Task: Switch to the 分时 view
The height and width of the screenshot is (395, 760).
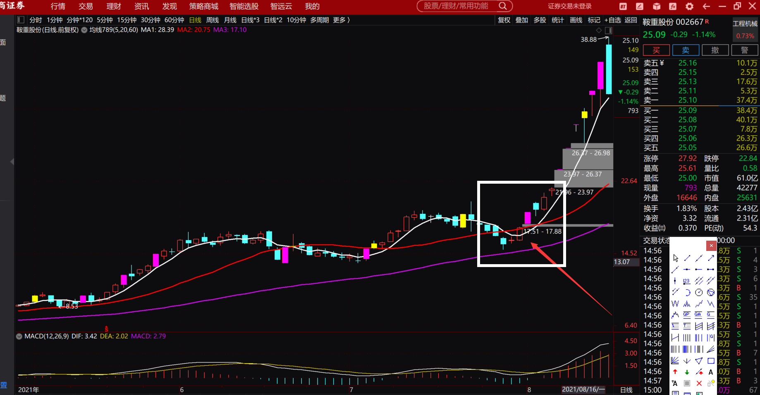Action: pos(36,20)
